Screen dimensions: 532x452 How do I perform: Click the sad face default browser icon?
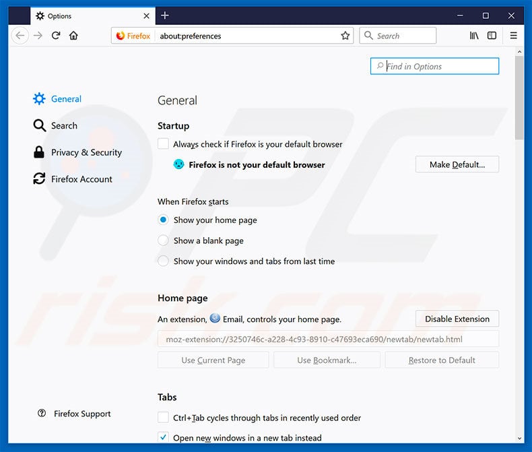coord(178,164)
